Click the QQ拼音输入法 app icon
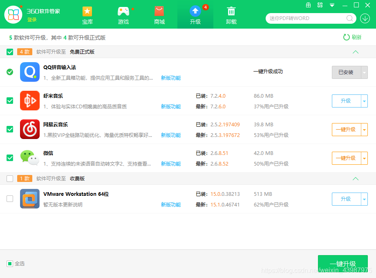The height and width of the screenshot is (278, 376). pyautogui.click(x=29, y=72)
